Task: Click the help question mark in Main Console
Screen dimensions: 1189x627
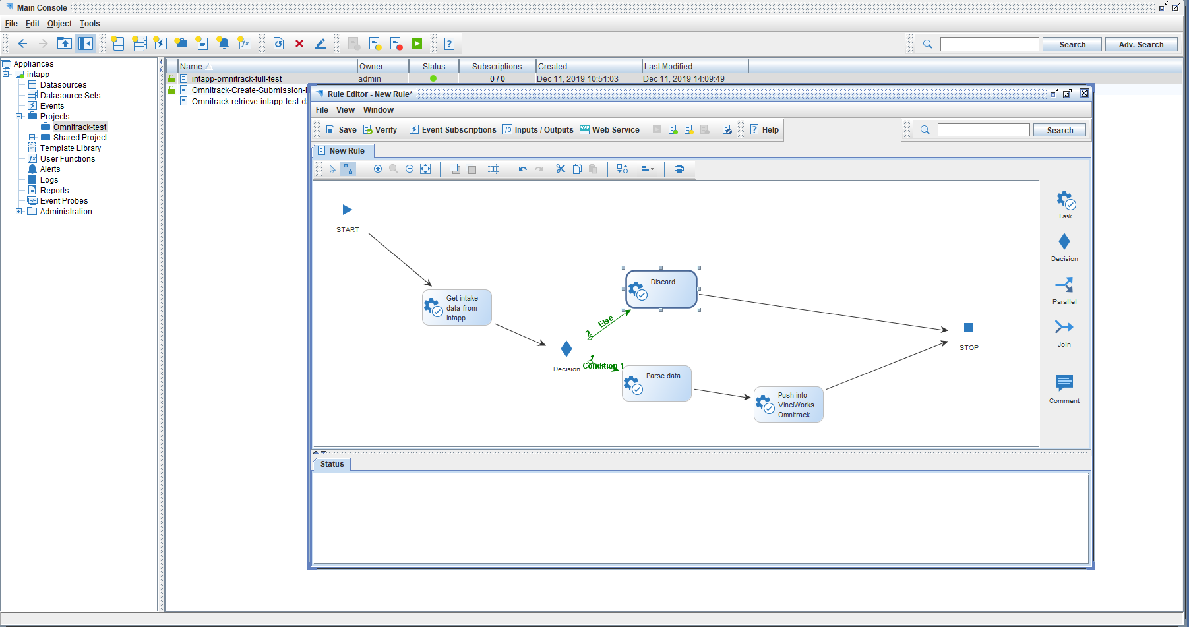Action: (x=449, y=44)
